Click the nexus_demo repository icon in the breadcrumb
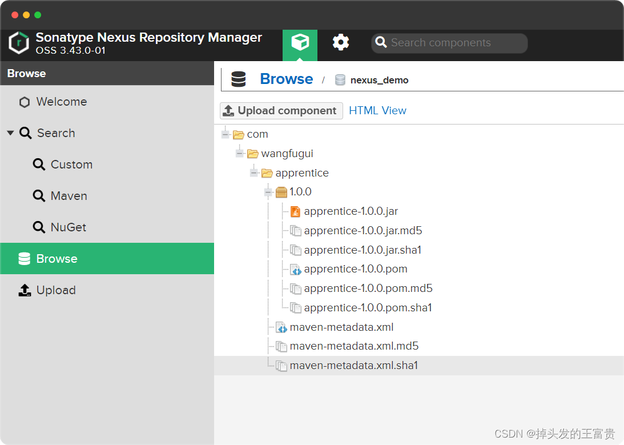 [340, 80]
